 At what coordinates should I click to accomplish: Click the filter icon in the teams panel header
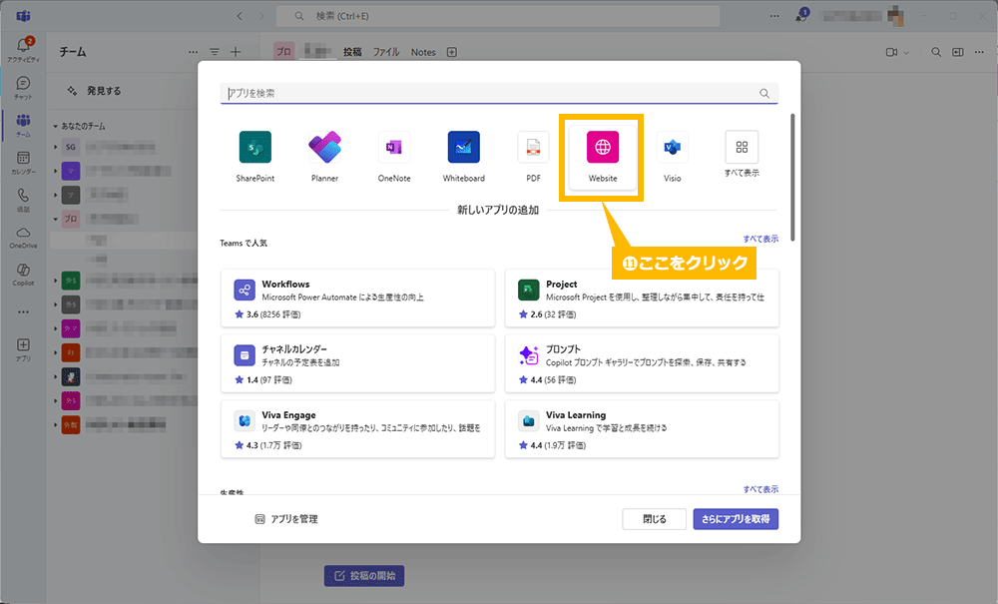point(215,52)
